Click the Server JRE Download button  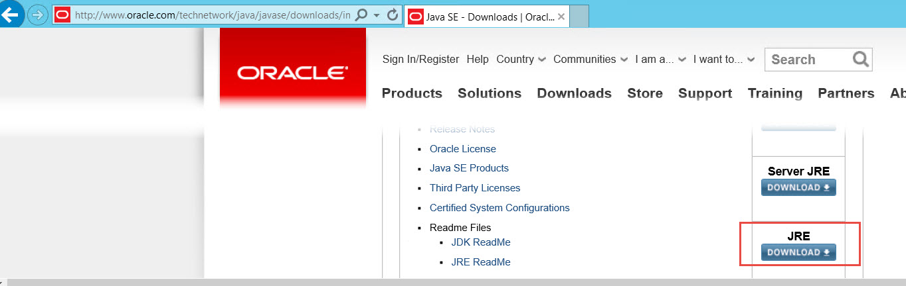click(798, 187)
